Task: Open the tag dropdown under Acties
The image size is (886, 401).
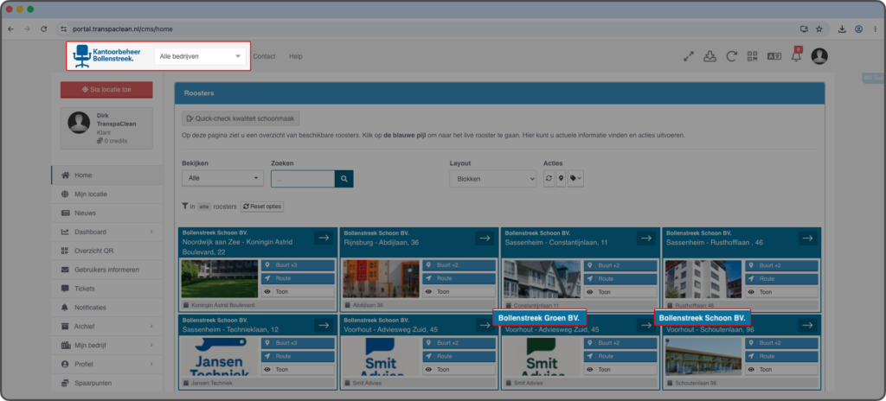Action: tap(575, 179)
